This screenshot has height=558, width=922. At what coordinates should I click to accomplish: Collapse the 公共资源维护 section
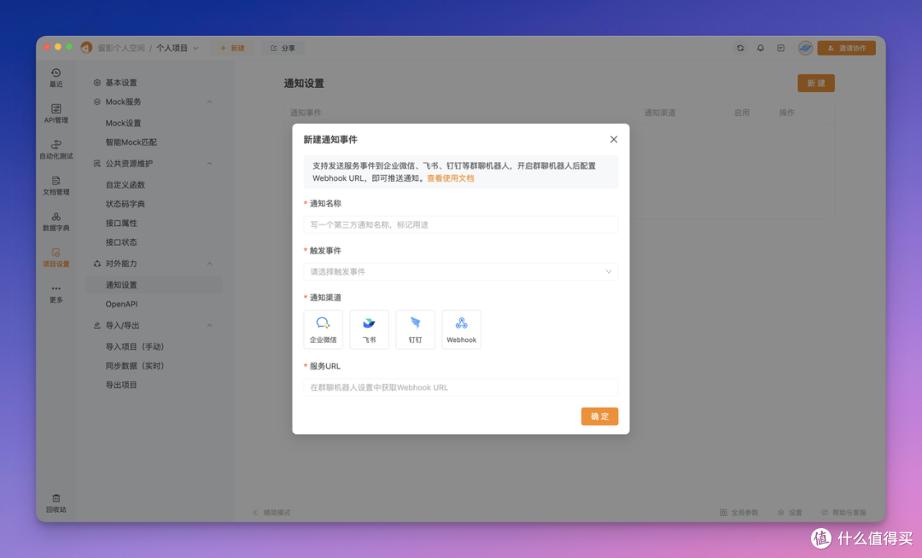click(x=209, y=163)
